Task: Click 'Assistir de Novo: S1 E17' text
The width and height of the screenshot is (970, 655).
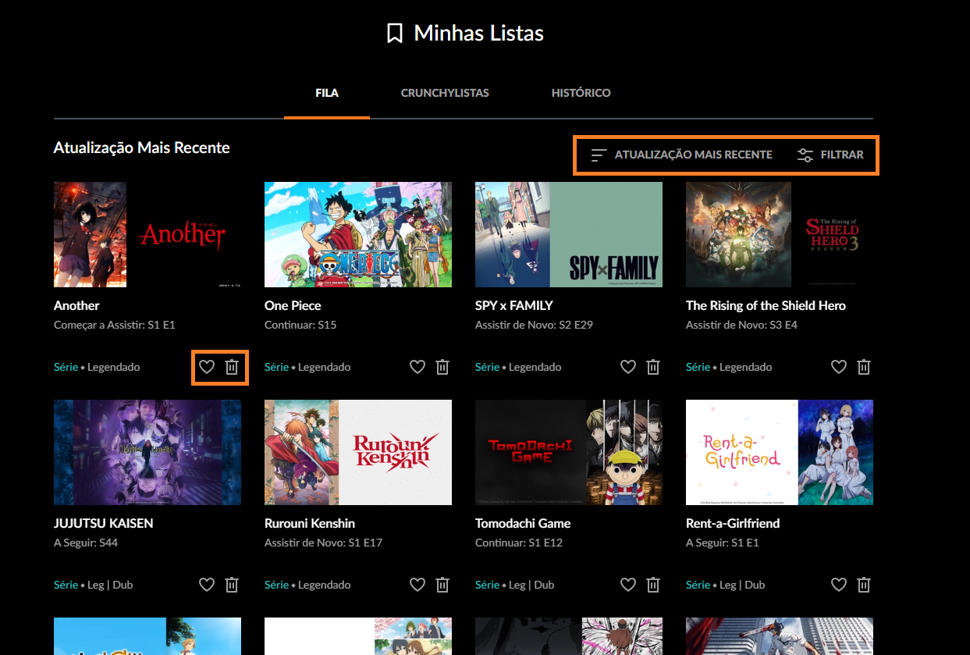Action: pos(323,543)
